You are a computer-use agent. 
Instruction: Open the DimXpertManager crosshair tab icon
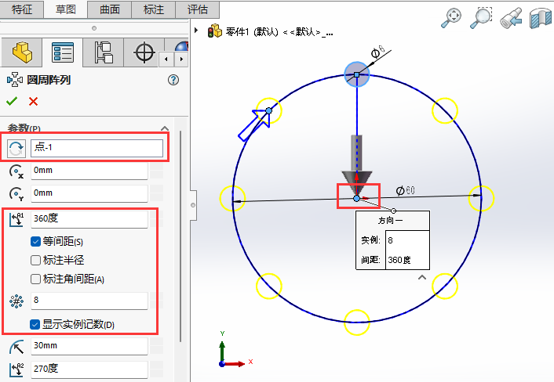[144, 52]
